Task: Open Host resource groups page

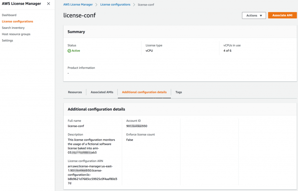Action: (x=16, y=34)
